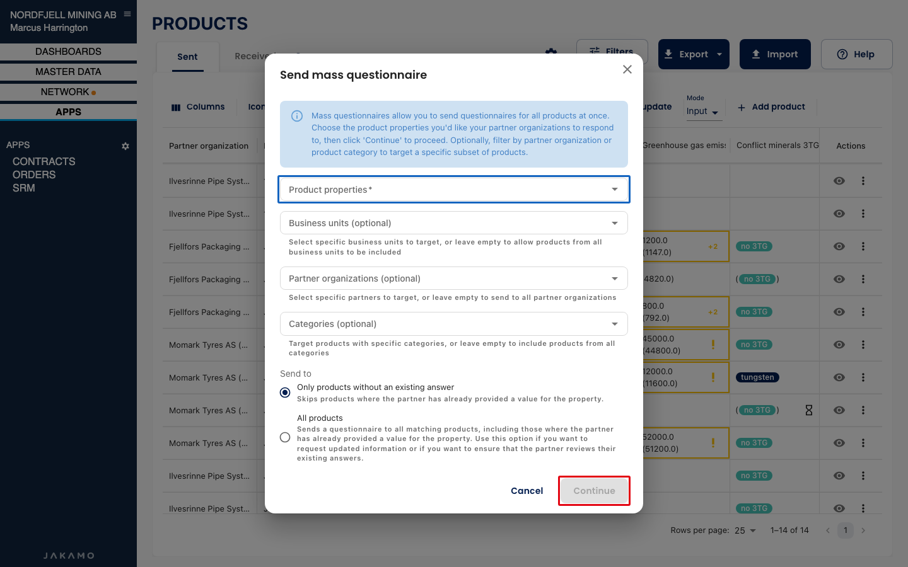
Task: Sort by Partner organization column header
Action: (209, 146)
